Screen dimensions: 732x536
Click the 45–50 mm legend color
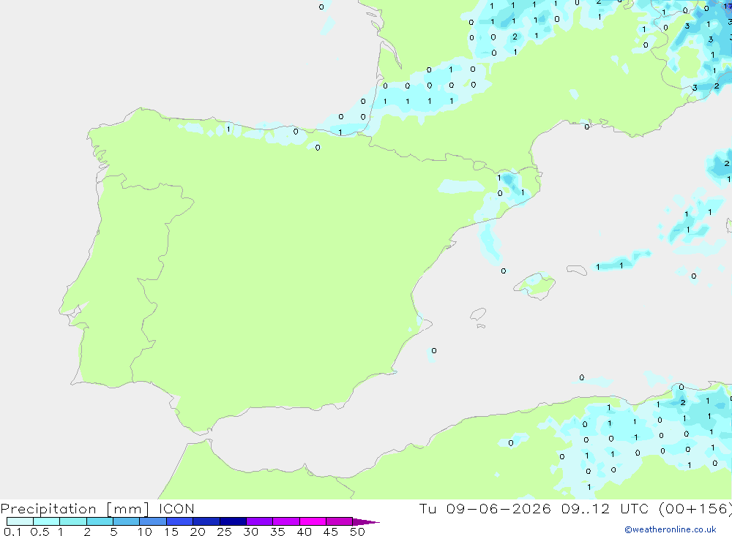(340, 521)
